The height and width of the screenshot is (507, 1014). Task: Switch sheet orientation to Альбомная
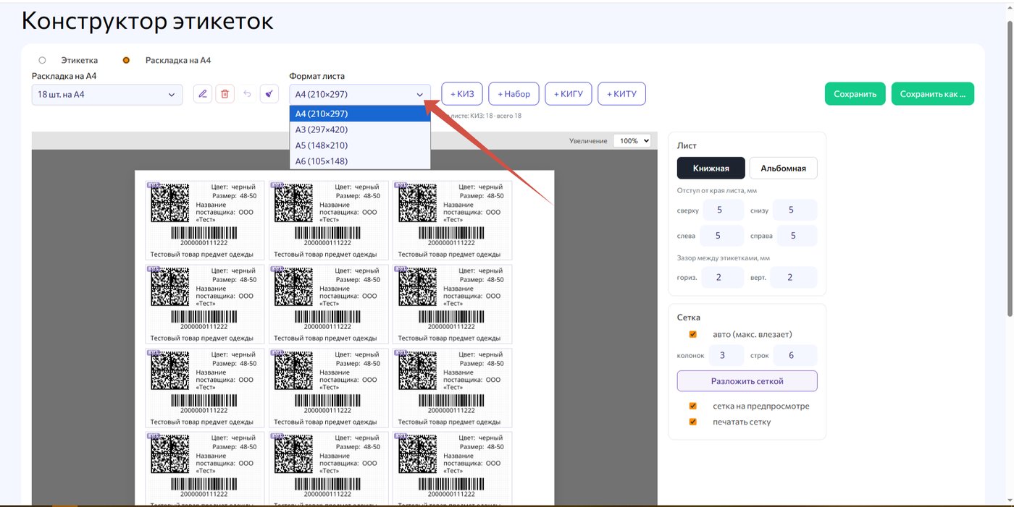783,168
